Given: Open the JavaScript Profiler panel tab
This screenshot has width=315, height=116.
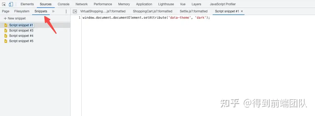Looking at the screenshot, I should coord(223,4).
